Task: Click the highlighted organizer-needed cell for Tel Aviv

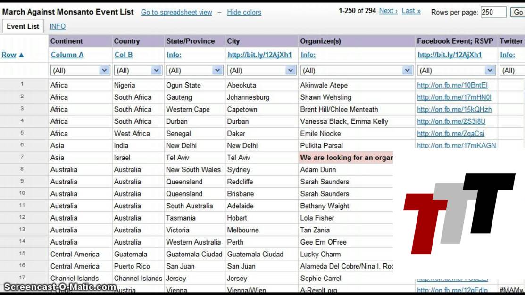Action: pyautogui.click(x=346, y=158)
